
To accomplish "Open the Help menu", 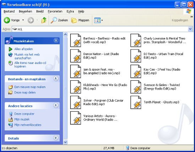I will click(x=81, y=11).
